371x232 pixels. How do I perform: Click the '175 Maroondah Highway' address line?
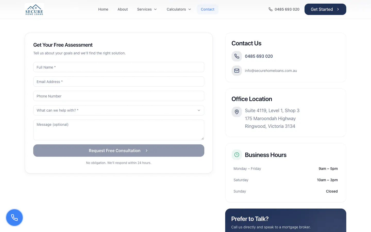[x=270, y=119]
